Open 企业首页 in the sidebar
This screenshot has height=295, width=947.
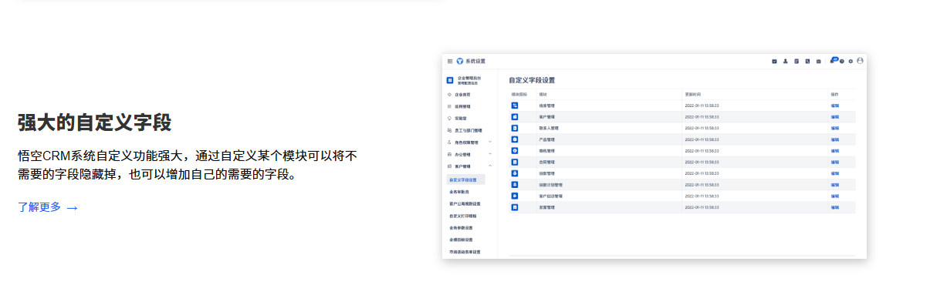[462, 95]
